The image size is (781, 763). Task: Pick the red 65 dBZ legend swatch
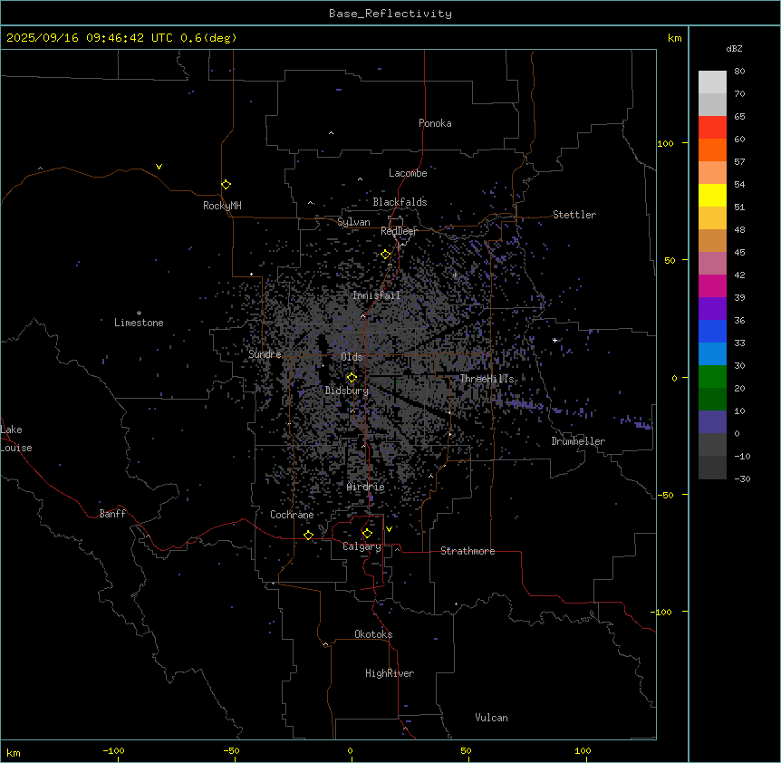tap(712, 127)
